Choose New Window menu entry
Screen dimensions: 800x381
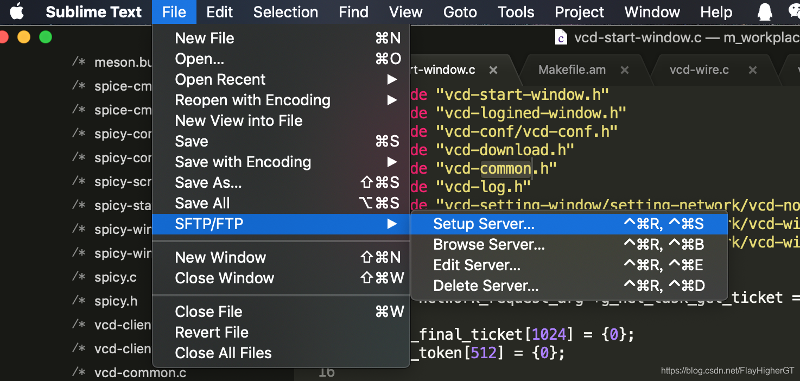tap(281, 257)
